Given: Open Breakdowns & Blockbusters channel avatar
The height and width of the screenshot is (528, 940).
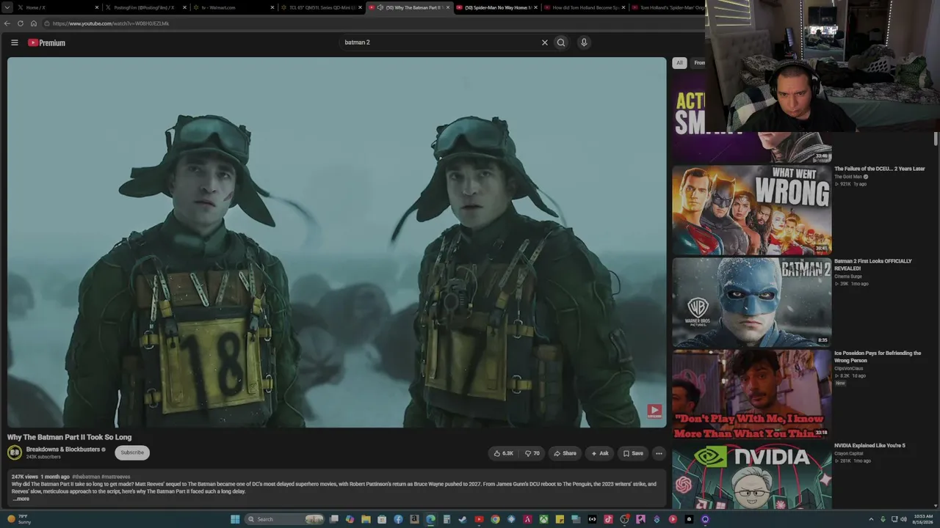Looking at the screenshot, I should click(x=15, y=452).
